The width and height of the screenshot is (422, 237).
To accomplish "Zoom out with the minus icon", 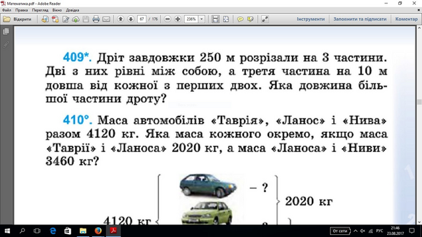I will 167,19.
